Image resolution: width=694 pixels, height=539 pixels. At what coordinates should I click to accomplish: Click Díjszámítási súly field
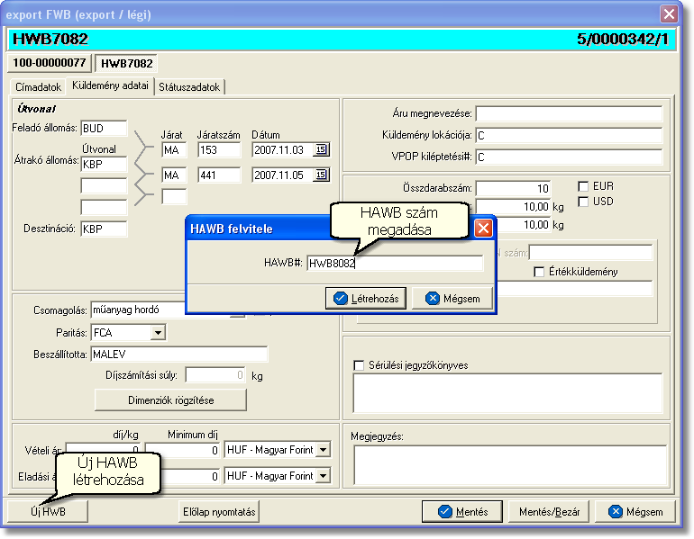click(215, 375)
